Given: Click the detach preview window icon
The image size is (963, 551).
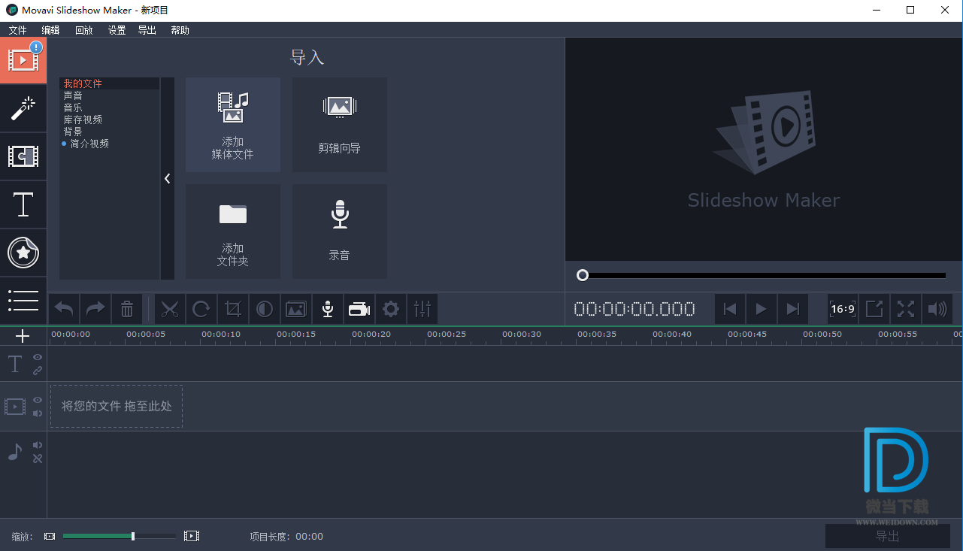Looking at the screenshot, I should tap(874, 309).
